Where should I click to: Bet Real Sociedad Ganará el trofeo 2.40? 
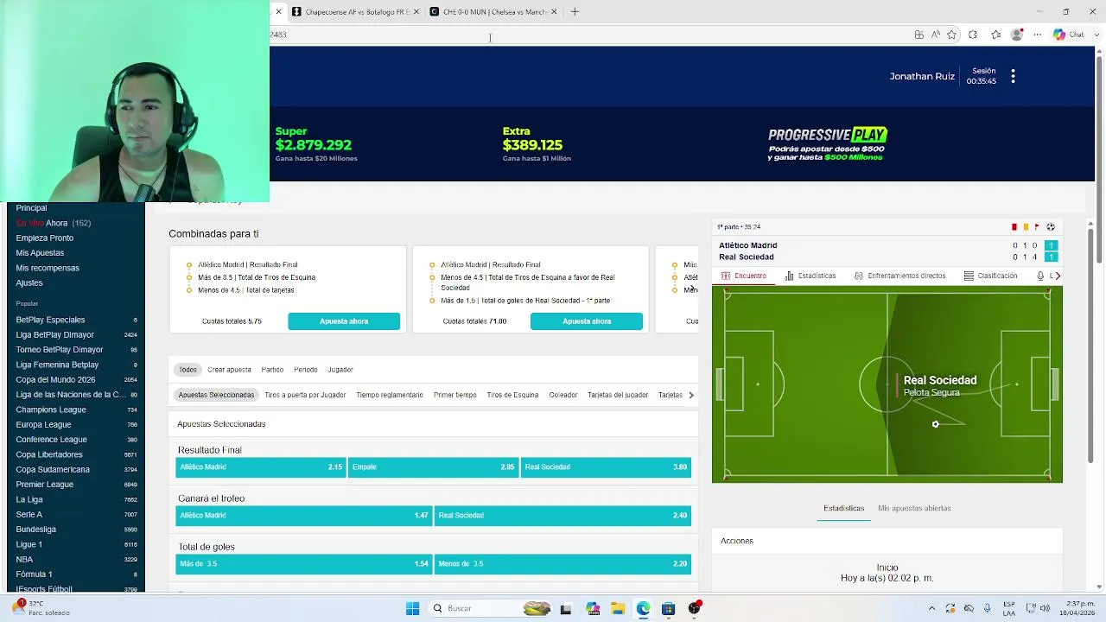click(x=563, y=516)
